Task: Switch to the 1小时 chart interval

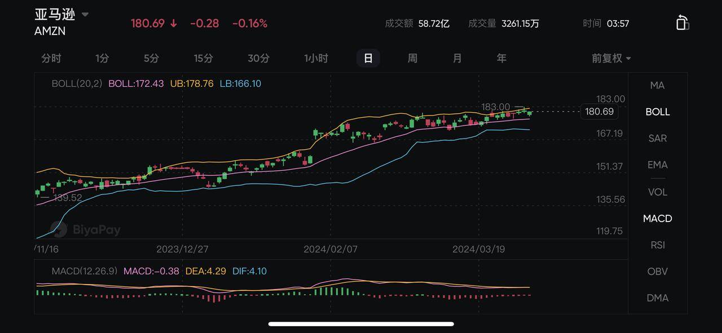Action: pyautogui.click(x=316, y=58)
